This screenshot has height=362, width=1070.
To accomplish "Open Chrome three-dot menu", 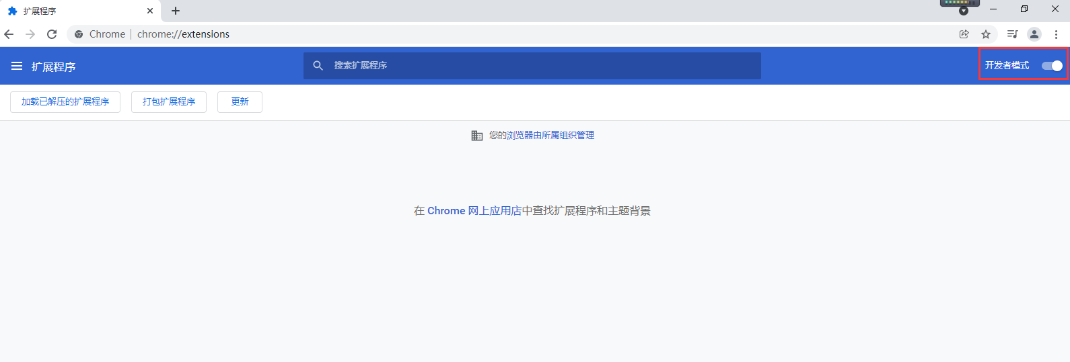I will 1057,34.
